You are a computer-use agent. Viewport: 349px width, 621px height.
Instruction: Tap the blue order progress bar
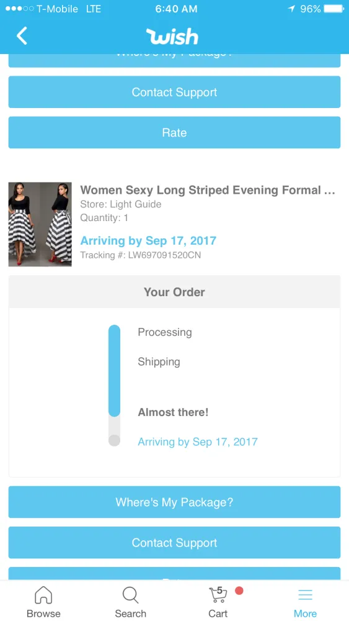pyautogui.click(x=114, y=371)
